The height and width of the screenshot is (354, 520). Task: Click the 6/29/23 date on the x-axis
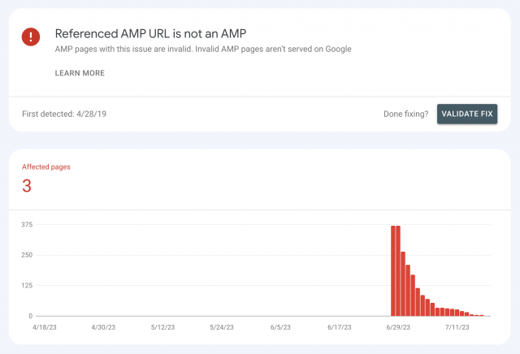click(398, 328)
